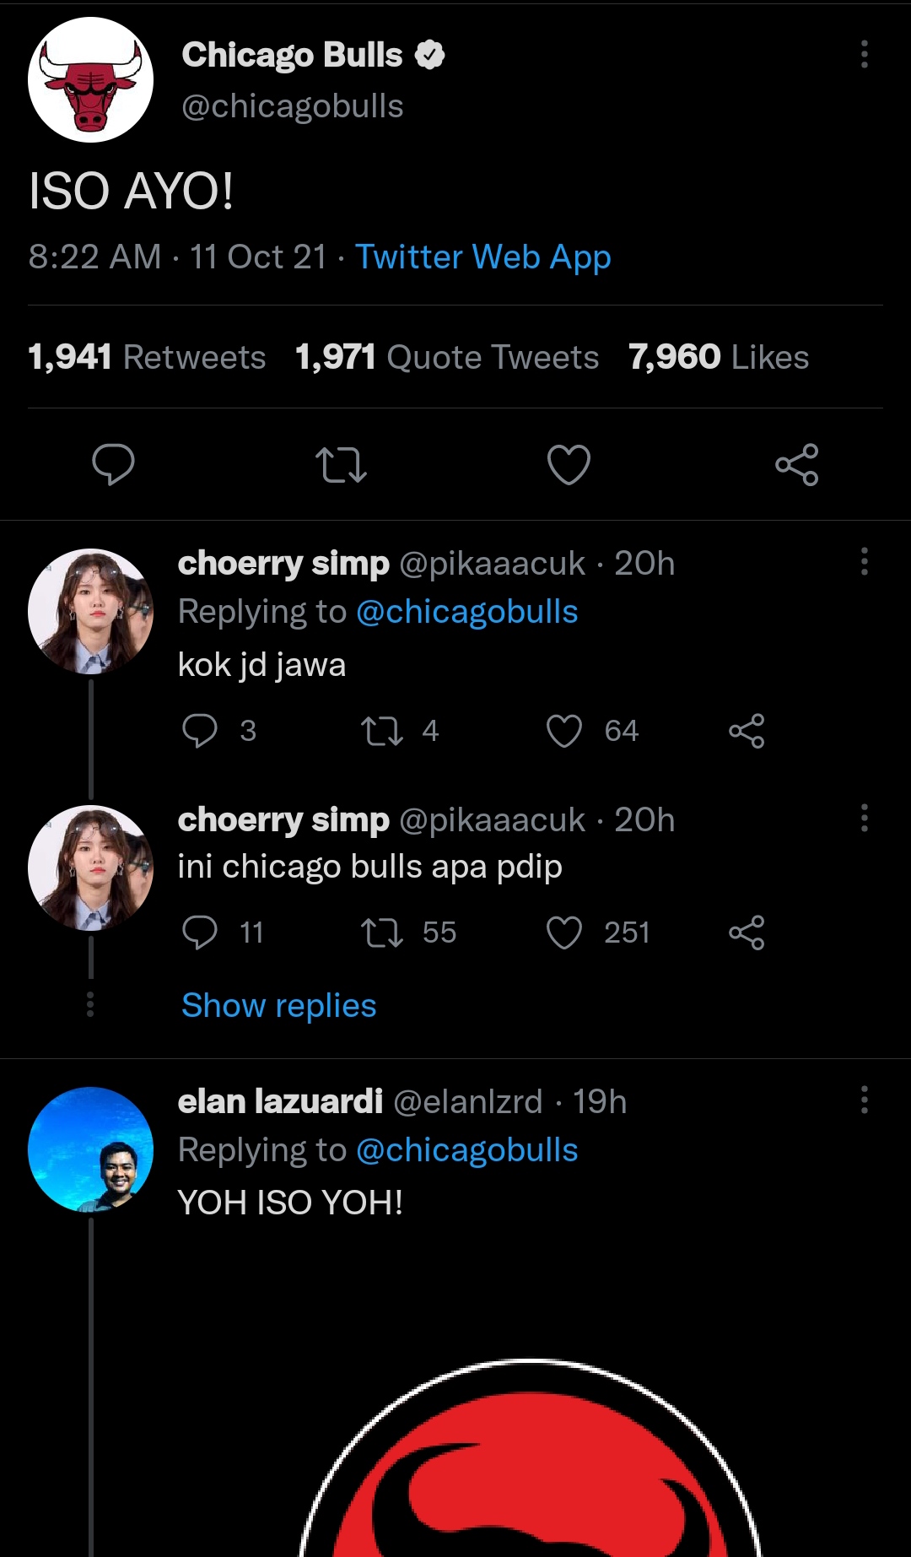View the 7,960 Likes list

coord(718,357)
